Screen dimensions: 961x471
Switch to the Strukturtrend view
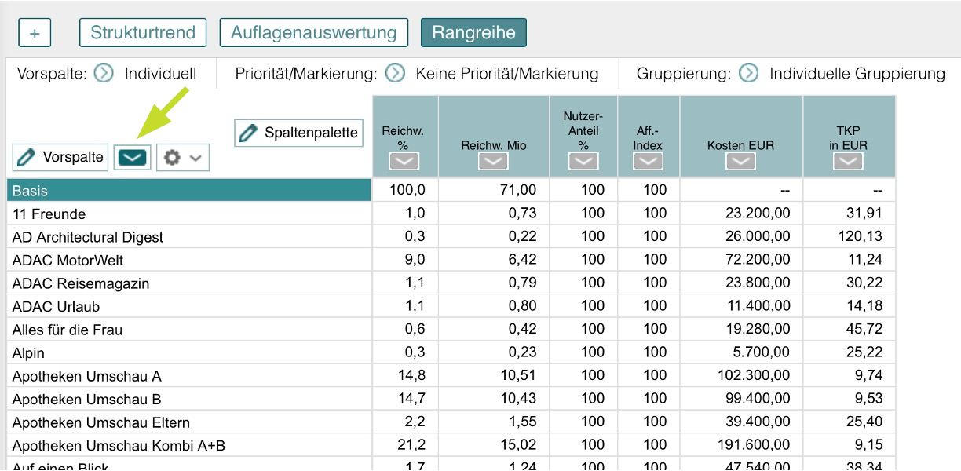[x=141, y=32]
